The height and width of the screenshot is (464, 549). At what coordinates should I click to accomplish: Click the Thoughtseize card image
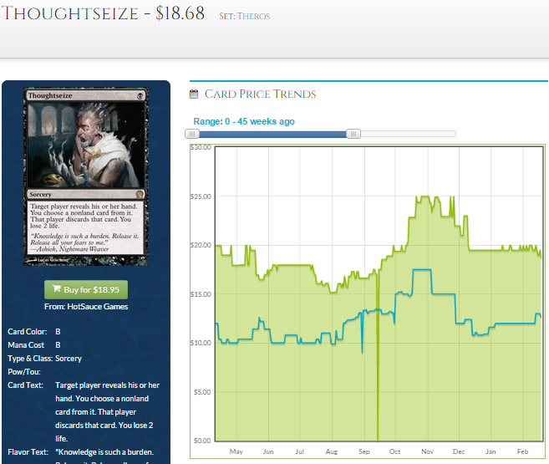tap(86, 176)
